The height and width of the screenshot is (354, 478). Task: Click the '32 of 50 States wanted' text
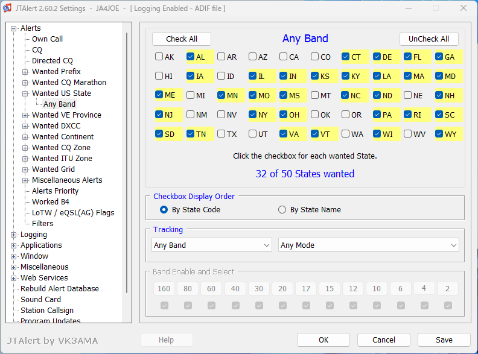click(x=305, y=174)
